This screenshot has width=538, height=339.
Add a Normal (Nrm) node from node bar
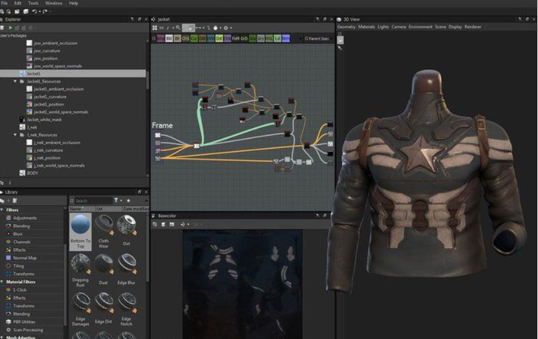[x=286, y=38]
